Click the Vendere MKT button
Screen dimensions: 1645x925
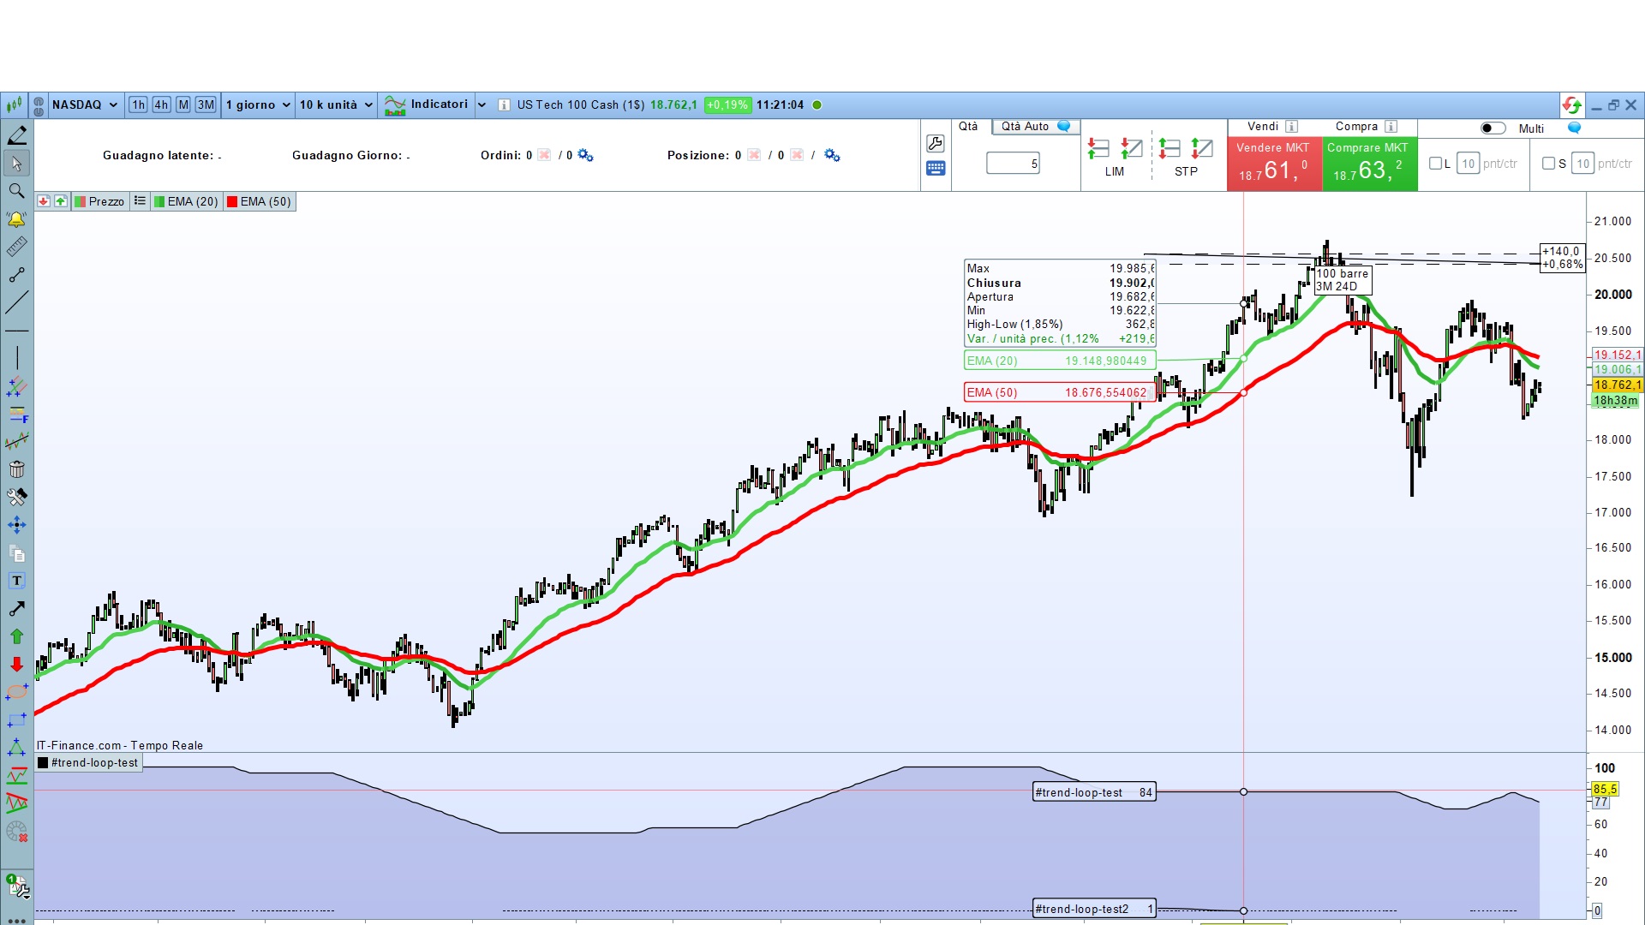(x=1273, y=163)
